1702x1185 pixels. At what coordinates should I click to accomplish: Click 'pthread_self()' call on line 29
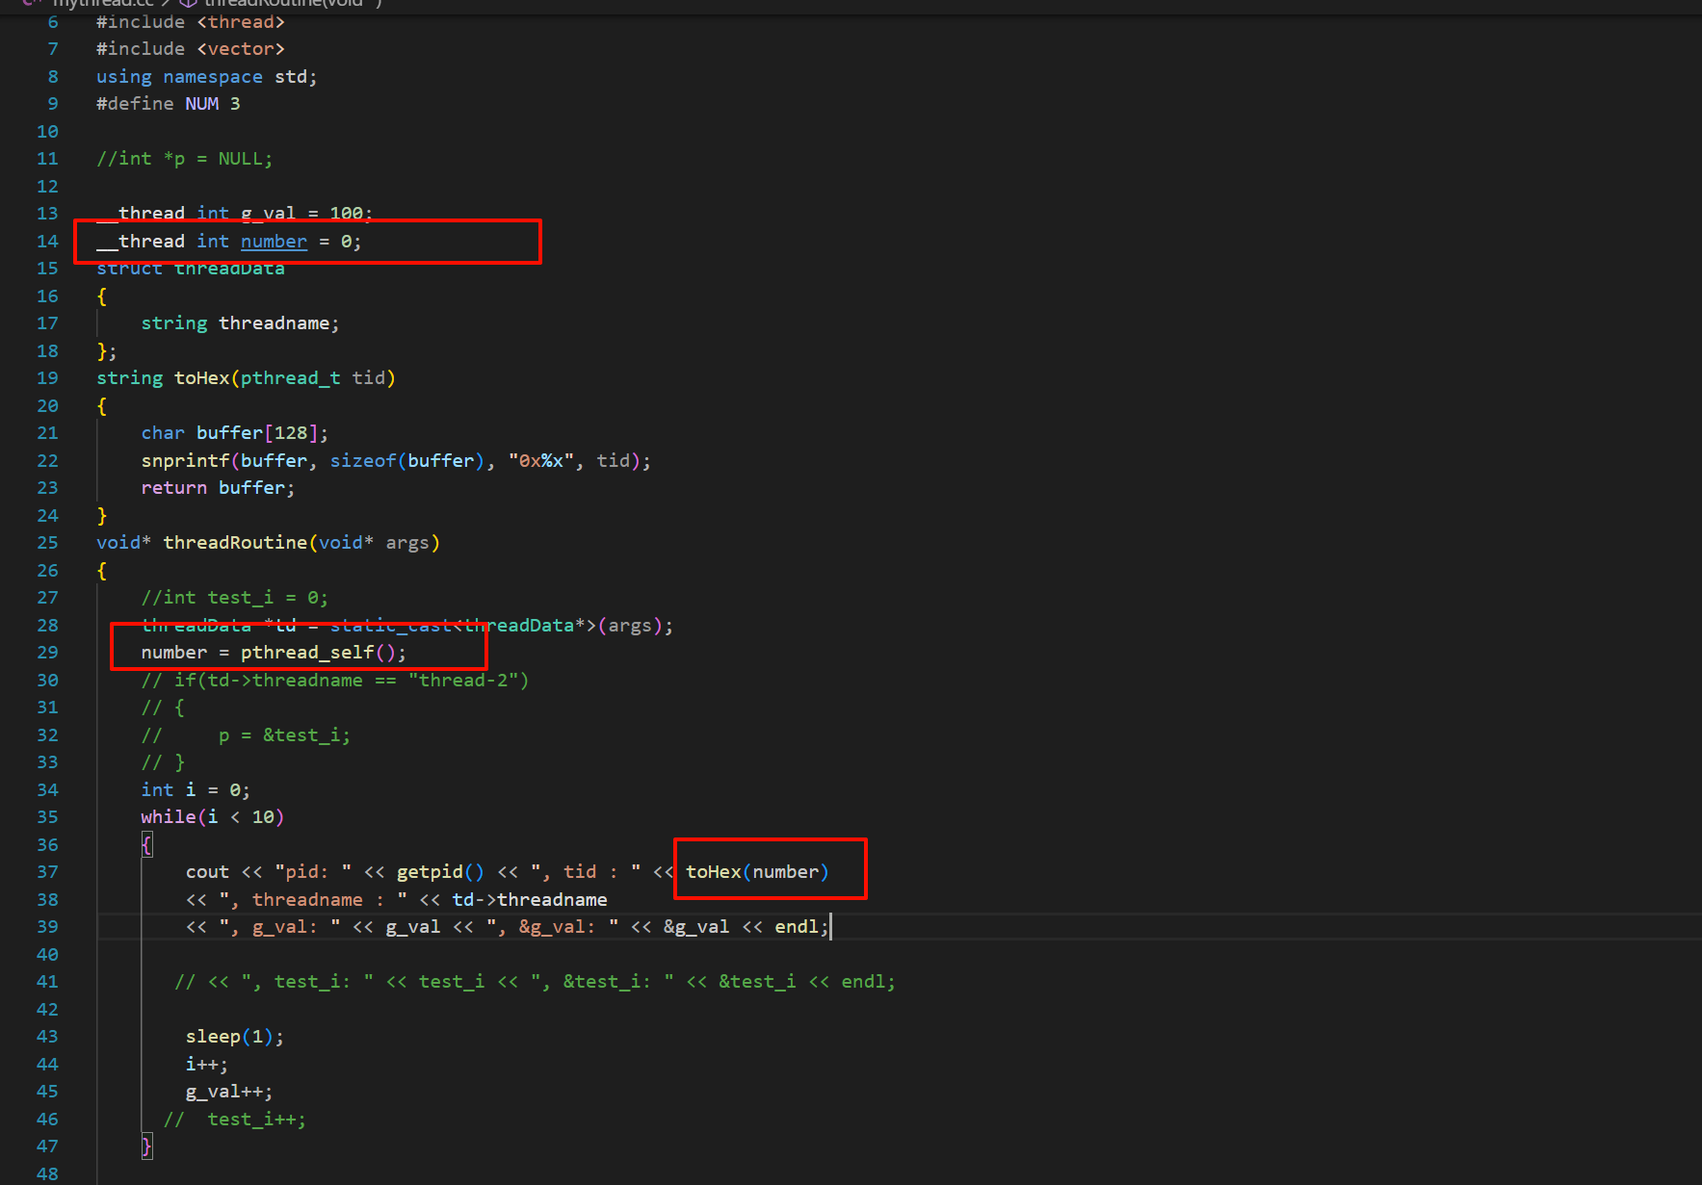318,653
